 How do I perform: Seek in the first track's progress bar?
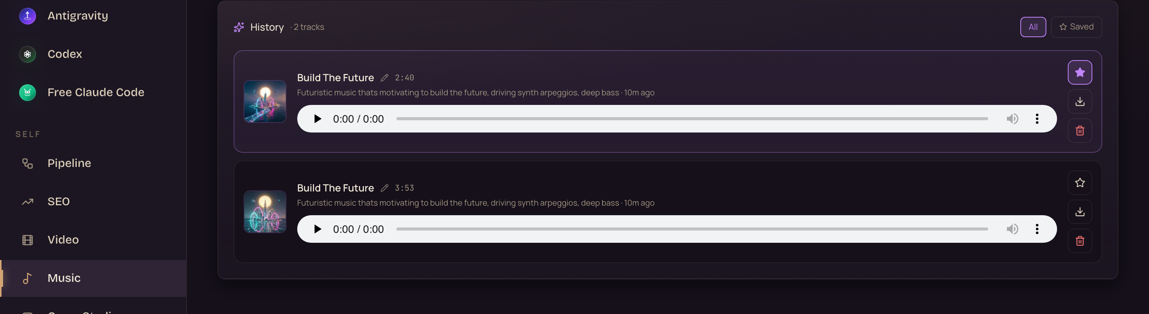point(692,119)
